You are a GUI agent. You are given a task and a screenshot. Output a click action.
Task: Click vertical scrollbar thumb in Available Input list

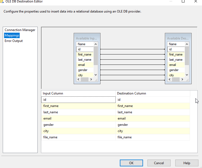[96, 56]
